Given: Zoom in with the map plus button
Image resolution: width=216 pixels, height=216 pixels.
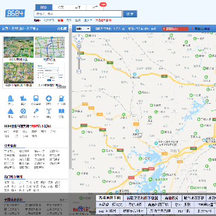Looking at the screenshot, I should pyautogui.click(x=79, y=46).
